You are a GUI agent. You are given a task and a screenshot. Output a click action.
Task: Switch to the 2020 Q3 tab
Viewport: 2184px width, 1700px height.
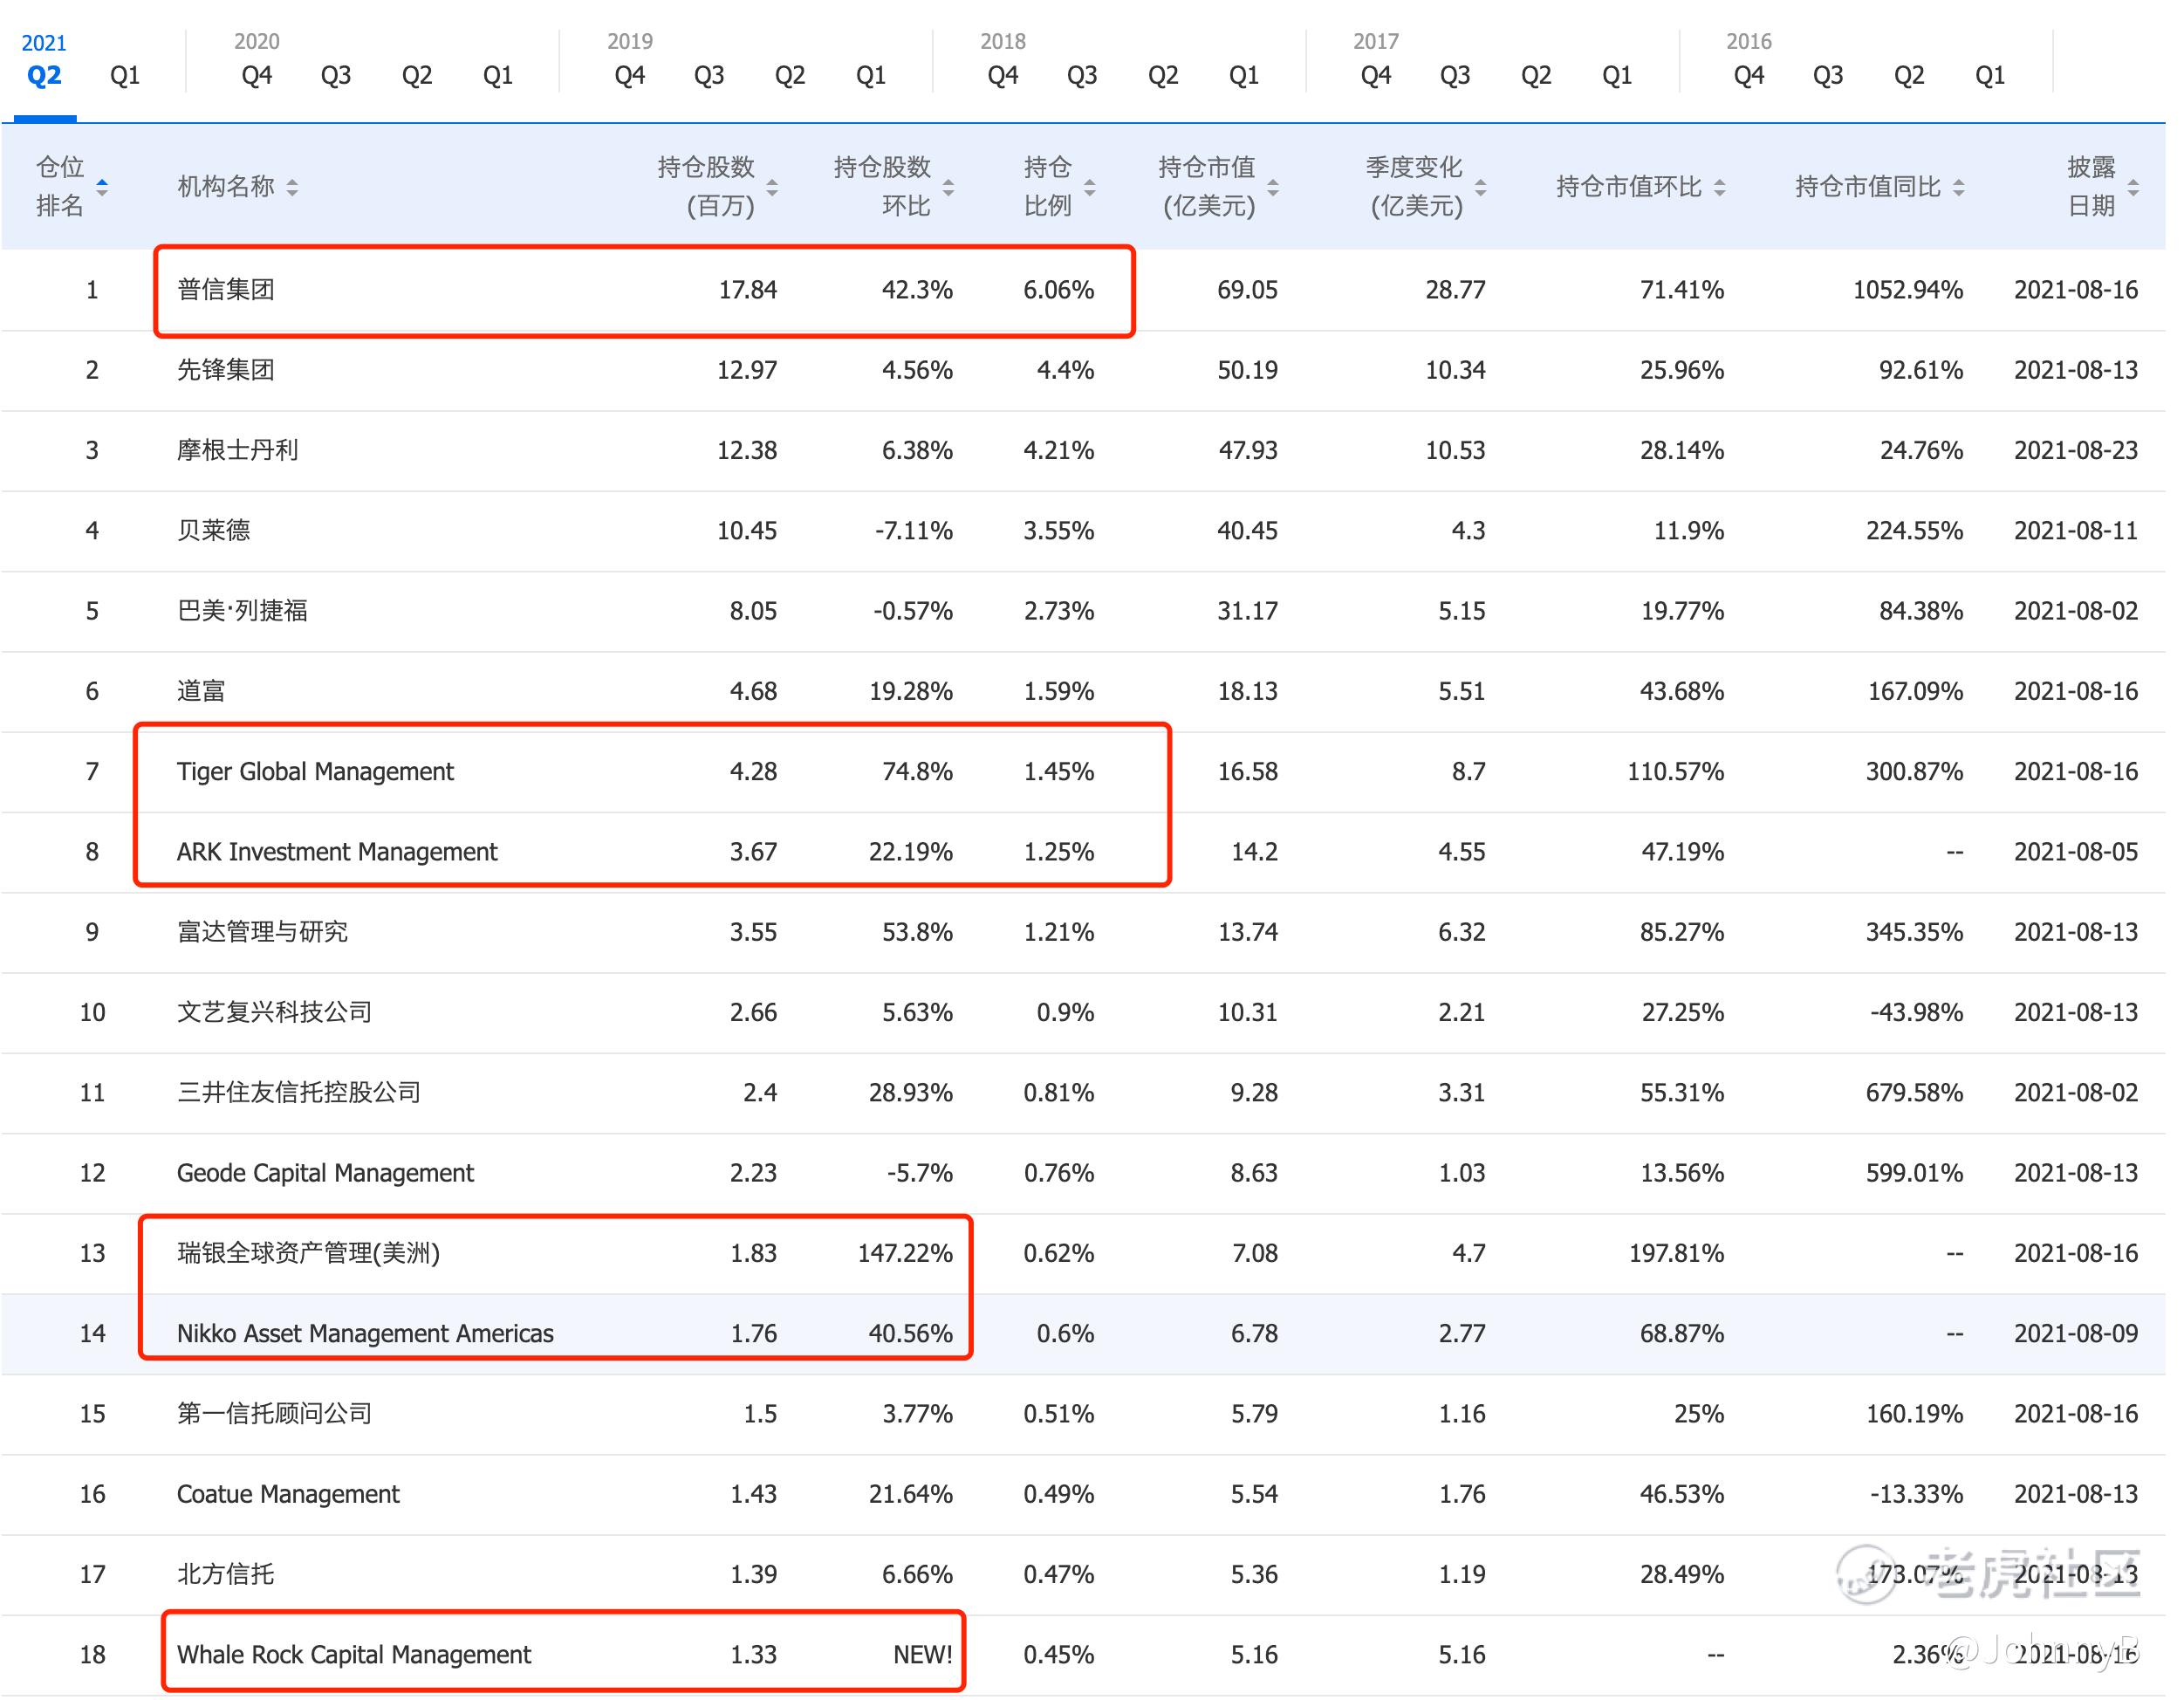(x=336, y=75)
